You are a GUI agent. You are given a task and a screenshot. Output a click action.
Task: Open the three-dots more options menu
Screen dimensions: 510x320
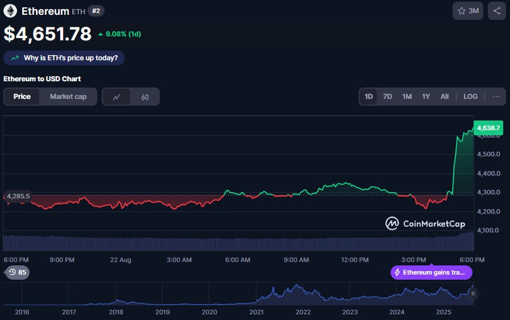(x=496, y=97)
